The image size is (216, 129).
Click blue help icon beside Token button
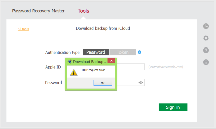(139, 52)
